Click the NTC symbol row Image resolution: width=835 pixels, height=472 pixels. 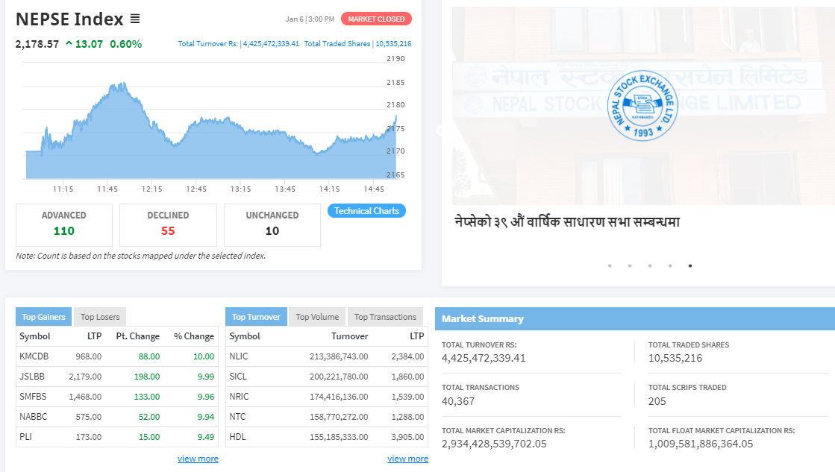click(x=327, y=417)
